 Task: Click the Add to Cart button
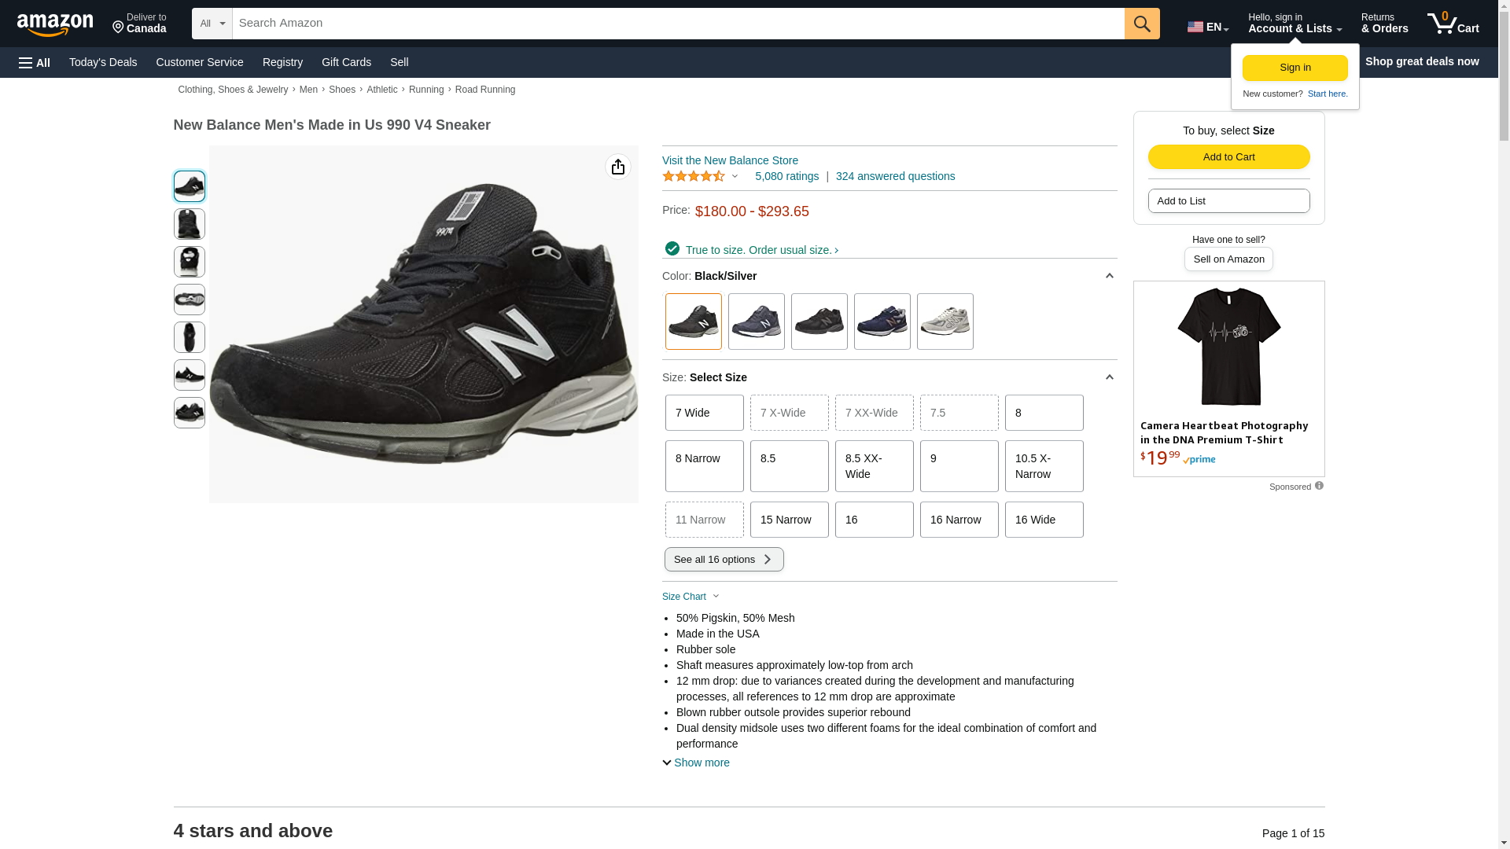click(1228, 156)
